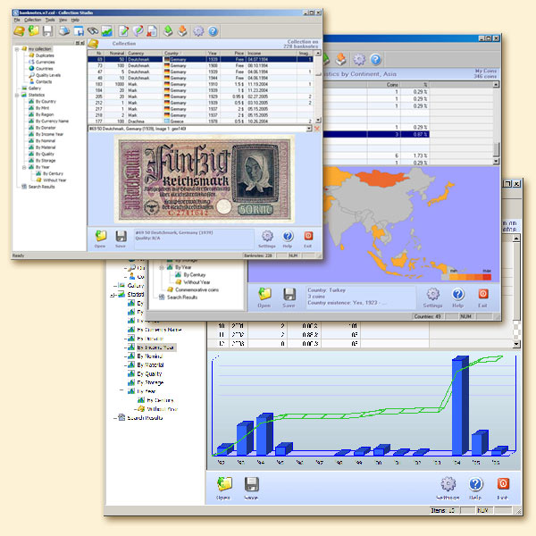
Task: Click the statistics chart icon in banknotes toolbar
Action: coord(106,31)
